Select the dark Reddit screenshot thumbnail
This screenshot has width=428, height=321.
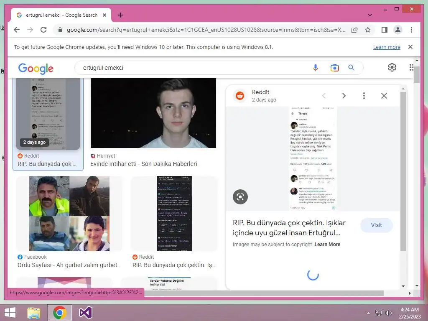[x=174, y=214]
